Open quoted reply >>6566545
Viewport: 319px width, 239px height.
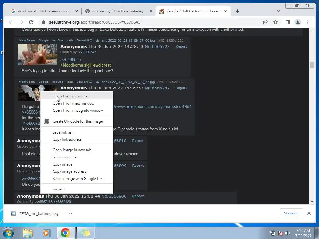[71, 59]
